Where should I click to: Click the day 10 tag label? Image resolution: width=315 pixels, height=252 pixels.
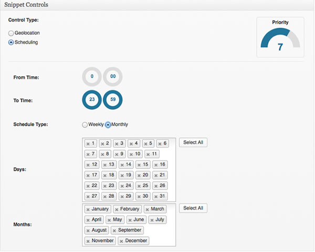(x=138, y=154)
